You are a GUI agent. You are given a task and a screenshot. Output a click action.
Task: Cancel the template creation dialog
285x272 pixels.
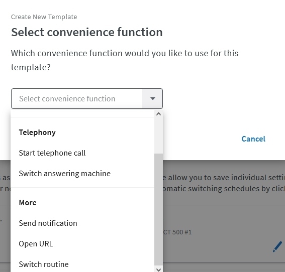pos(253,139)
